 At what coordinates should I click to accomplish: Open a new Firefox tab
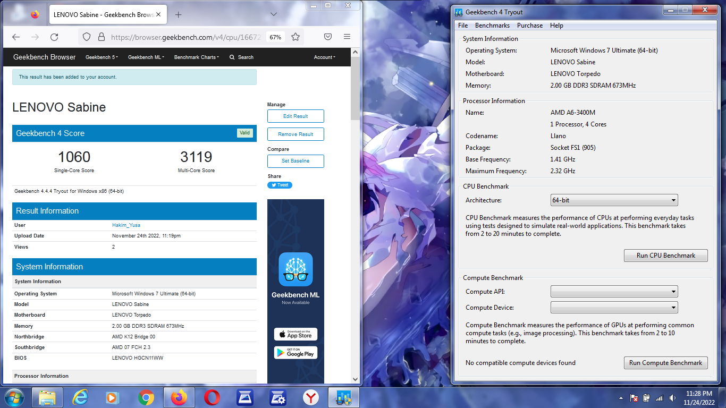click(x=178, y=15)
